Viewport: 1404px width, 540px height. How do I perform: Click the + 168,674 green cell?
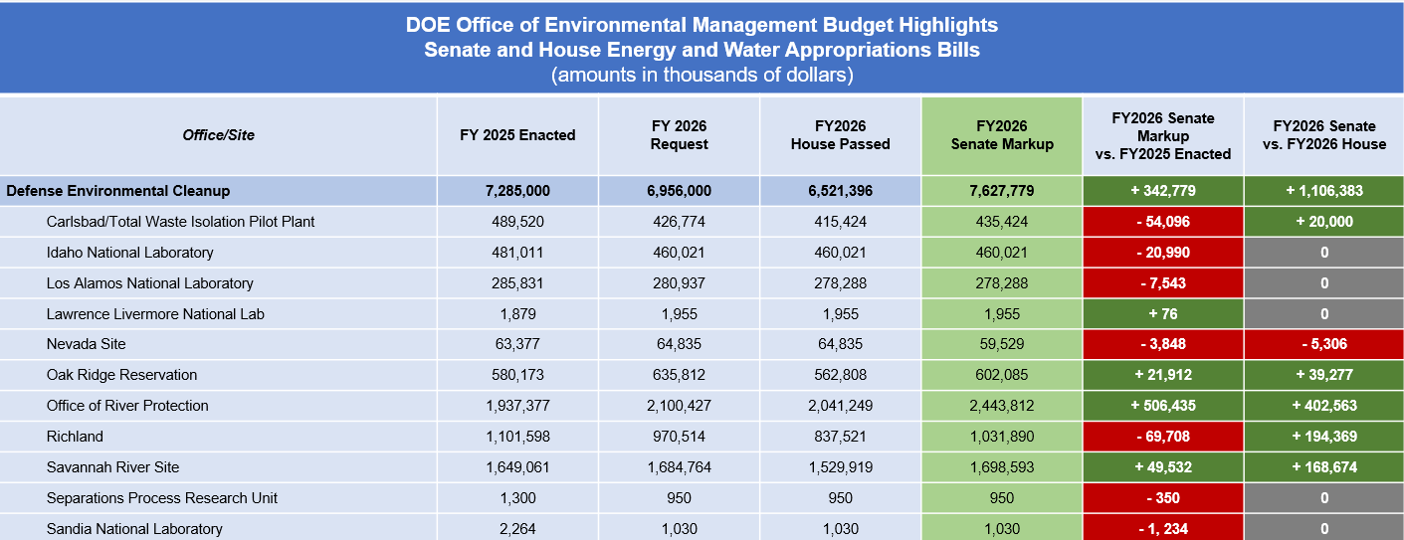(1324, 467)
